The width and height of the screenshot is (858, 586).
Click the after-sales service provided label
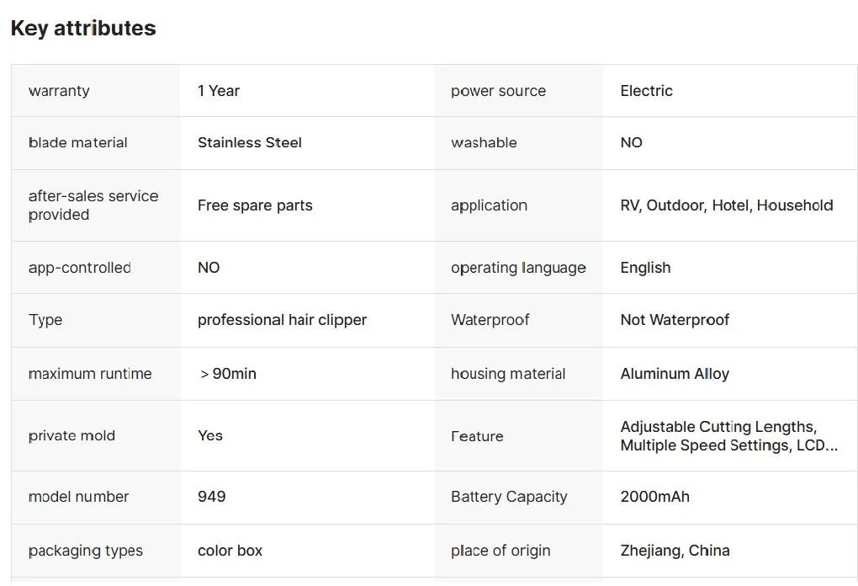coord(93,205)
